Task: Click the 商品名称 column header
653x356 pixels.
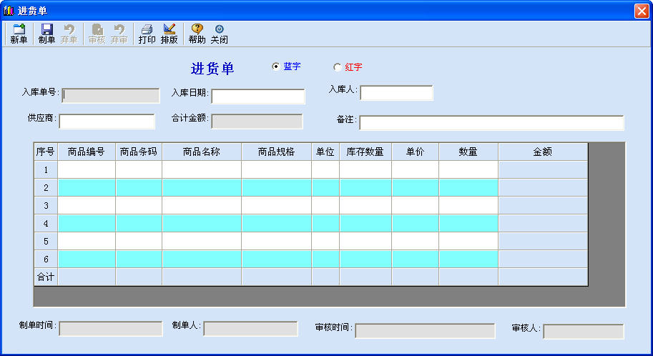Action: (x=201, y=152)
